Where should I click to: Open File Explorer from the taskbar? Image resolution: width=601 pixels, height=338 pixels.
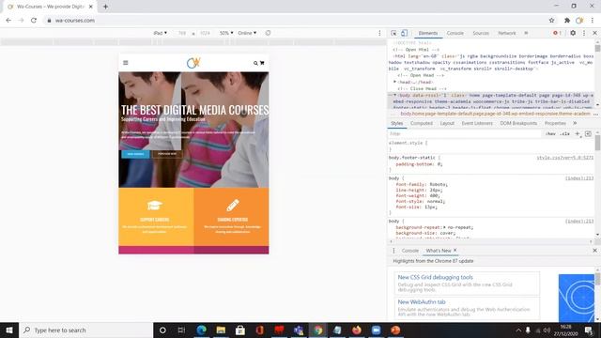pyautogui.click(x=221, y=330)
